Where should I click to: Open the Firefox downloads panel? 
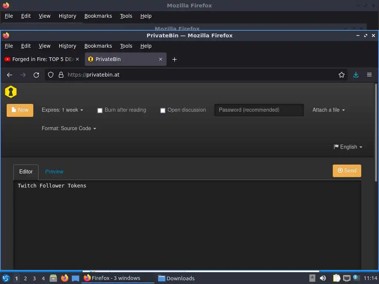[356, 75]
